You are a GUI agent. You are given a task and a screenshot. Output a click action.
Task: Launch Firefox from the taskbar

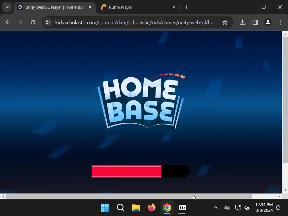click(152, 208)
